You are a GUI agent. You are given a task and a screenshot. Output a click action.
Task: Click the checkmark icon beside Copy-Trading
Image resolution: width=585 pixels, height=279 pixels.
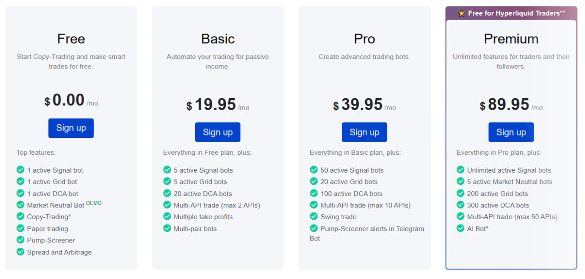21,216
